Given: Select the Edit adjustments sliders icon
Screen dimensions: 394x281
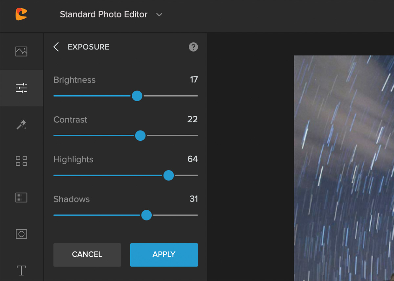Looking at the screenshot, I should coord(21,88).
